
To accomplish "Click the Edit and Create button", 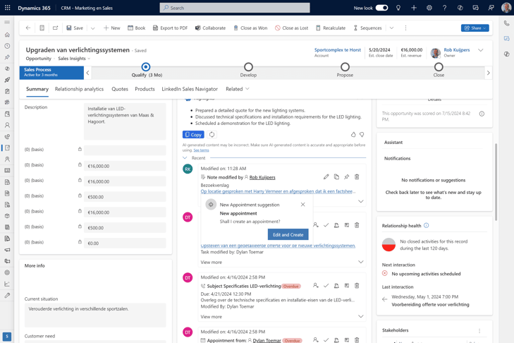I will pyautogui.click(x=288, y=235).
